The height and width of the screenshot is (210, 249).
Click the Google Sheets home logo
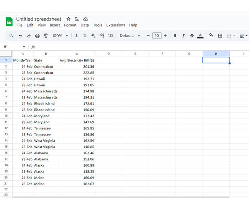[9, 22]
